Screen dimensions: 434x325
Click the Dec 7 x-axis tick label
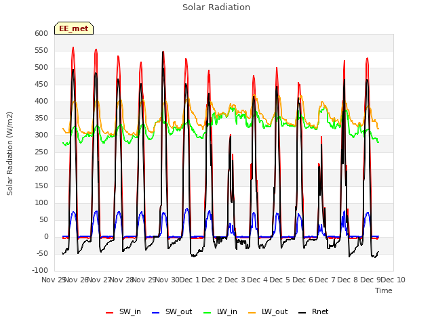(325, 280)
